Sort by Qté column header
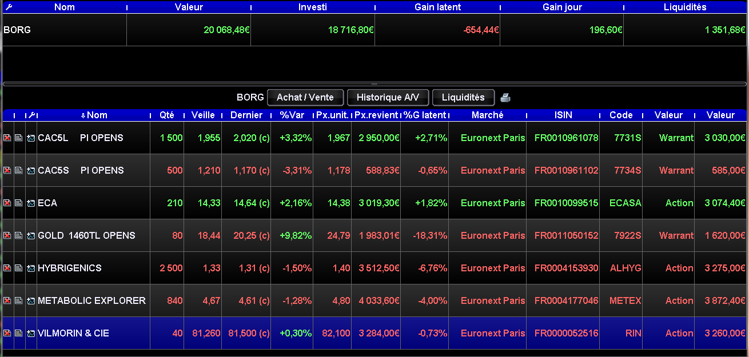Screen dimensions: 749x357 click(x=167, y=115)
